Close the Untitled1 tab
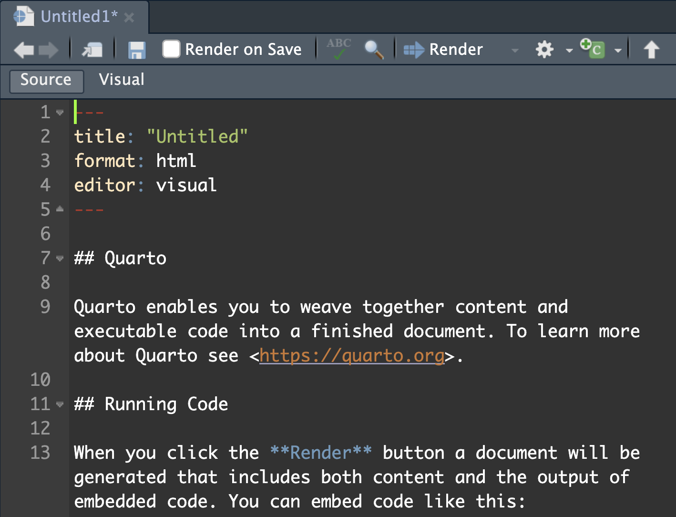Viewport: 676px width, 517px height. [129, 18]
